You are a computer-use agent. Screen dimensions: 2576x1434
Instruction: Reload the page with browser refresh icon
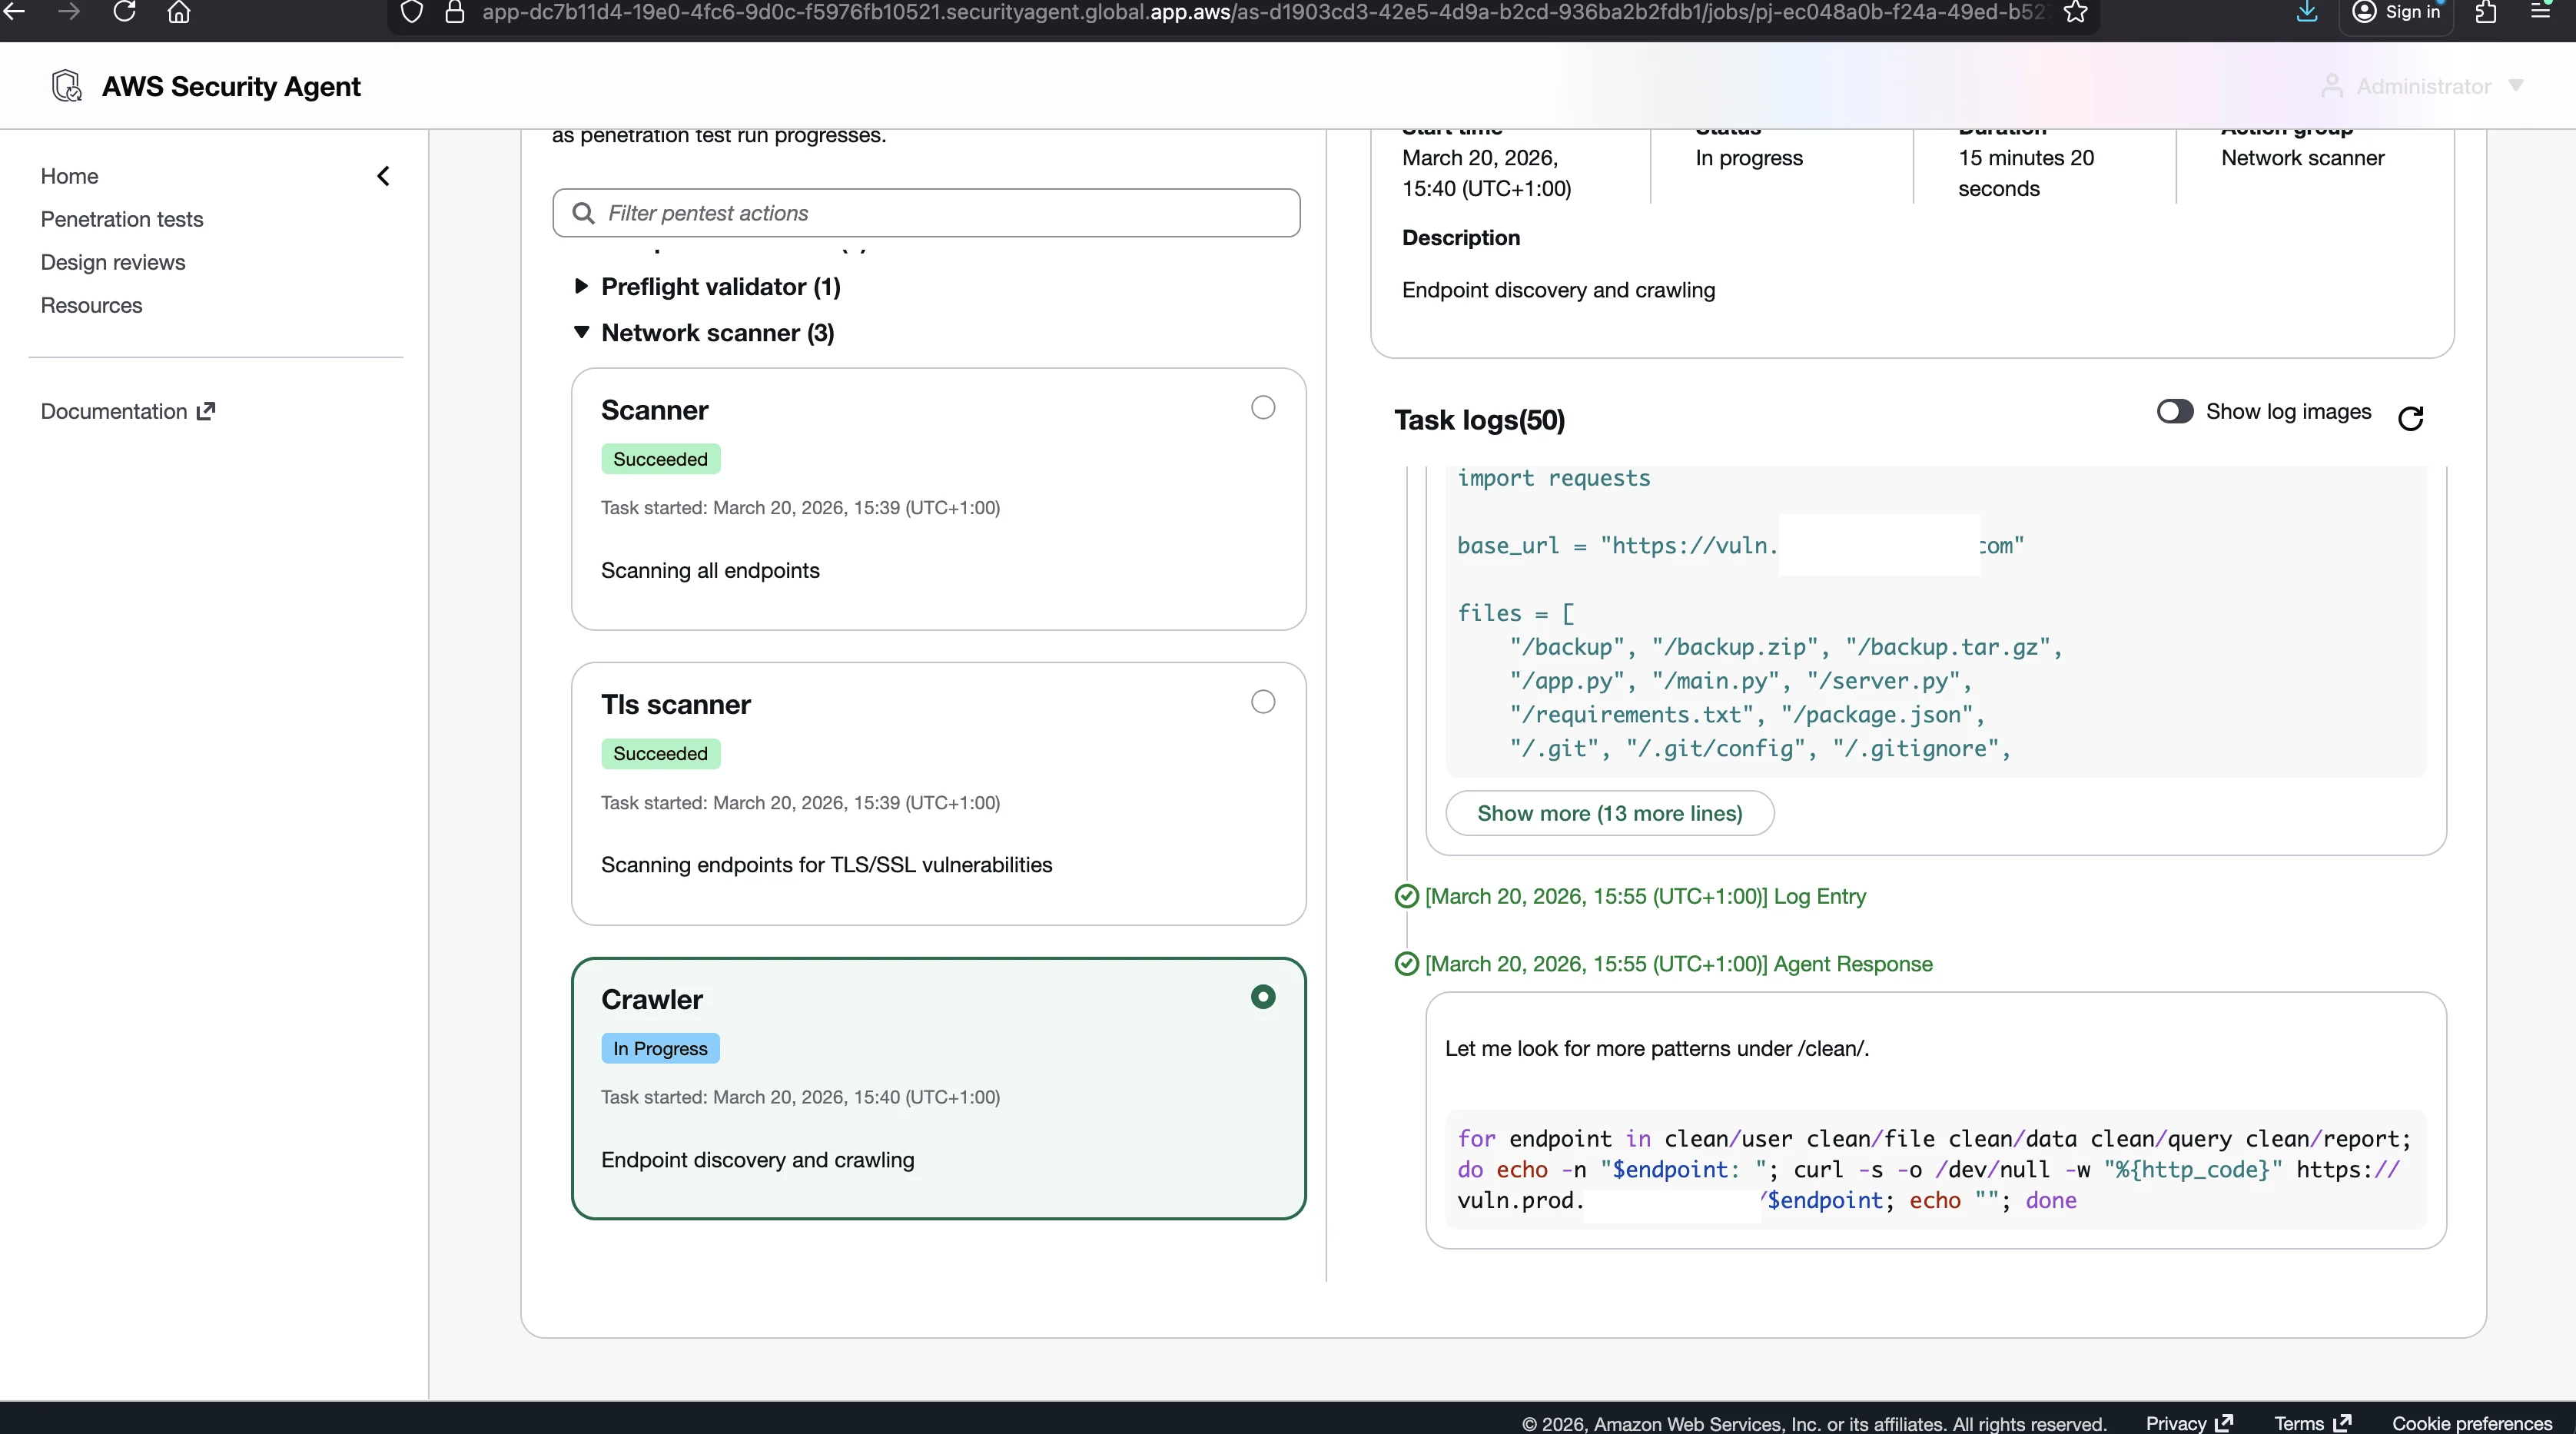pyautogui.click(x=124, y=12)
